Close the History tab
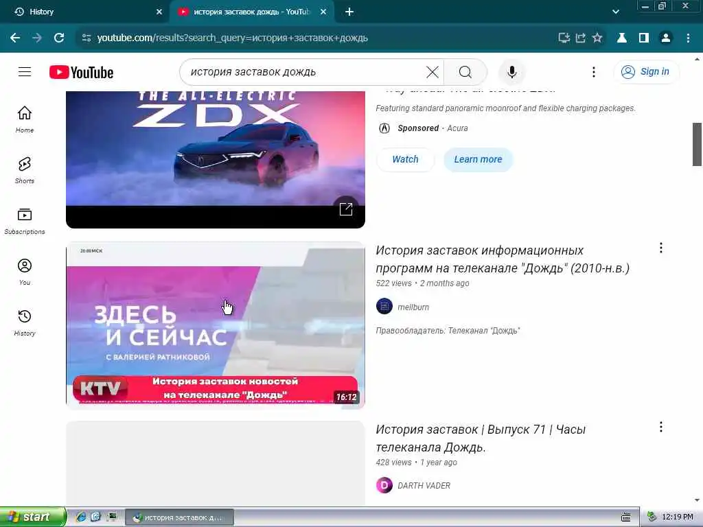703x527 pixels. click(x=159, y=12)
